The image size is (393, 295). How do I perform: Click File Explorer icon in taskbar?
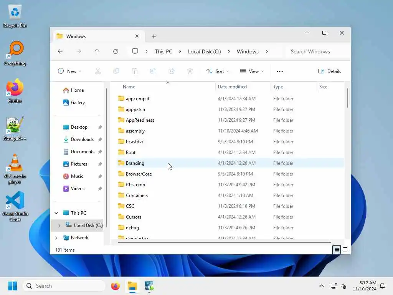132,286
